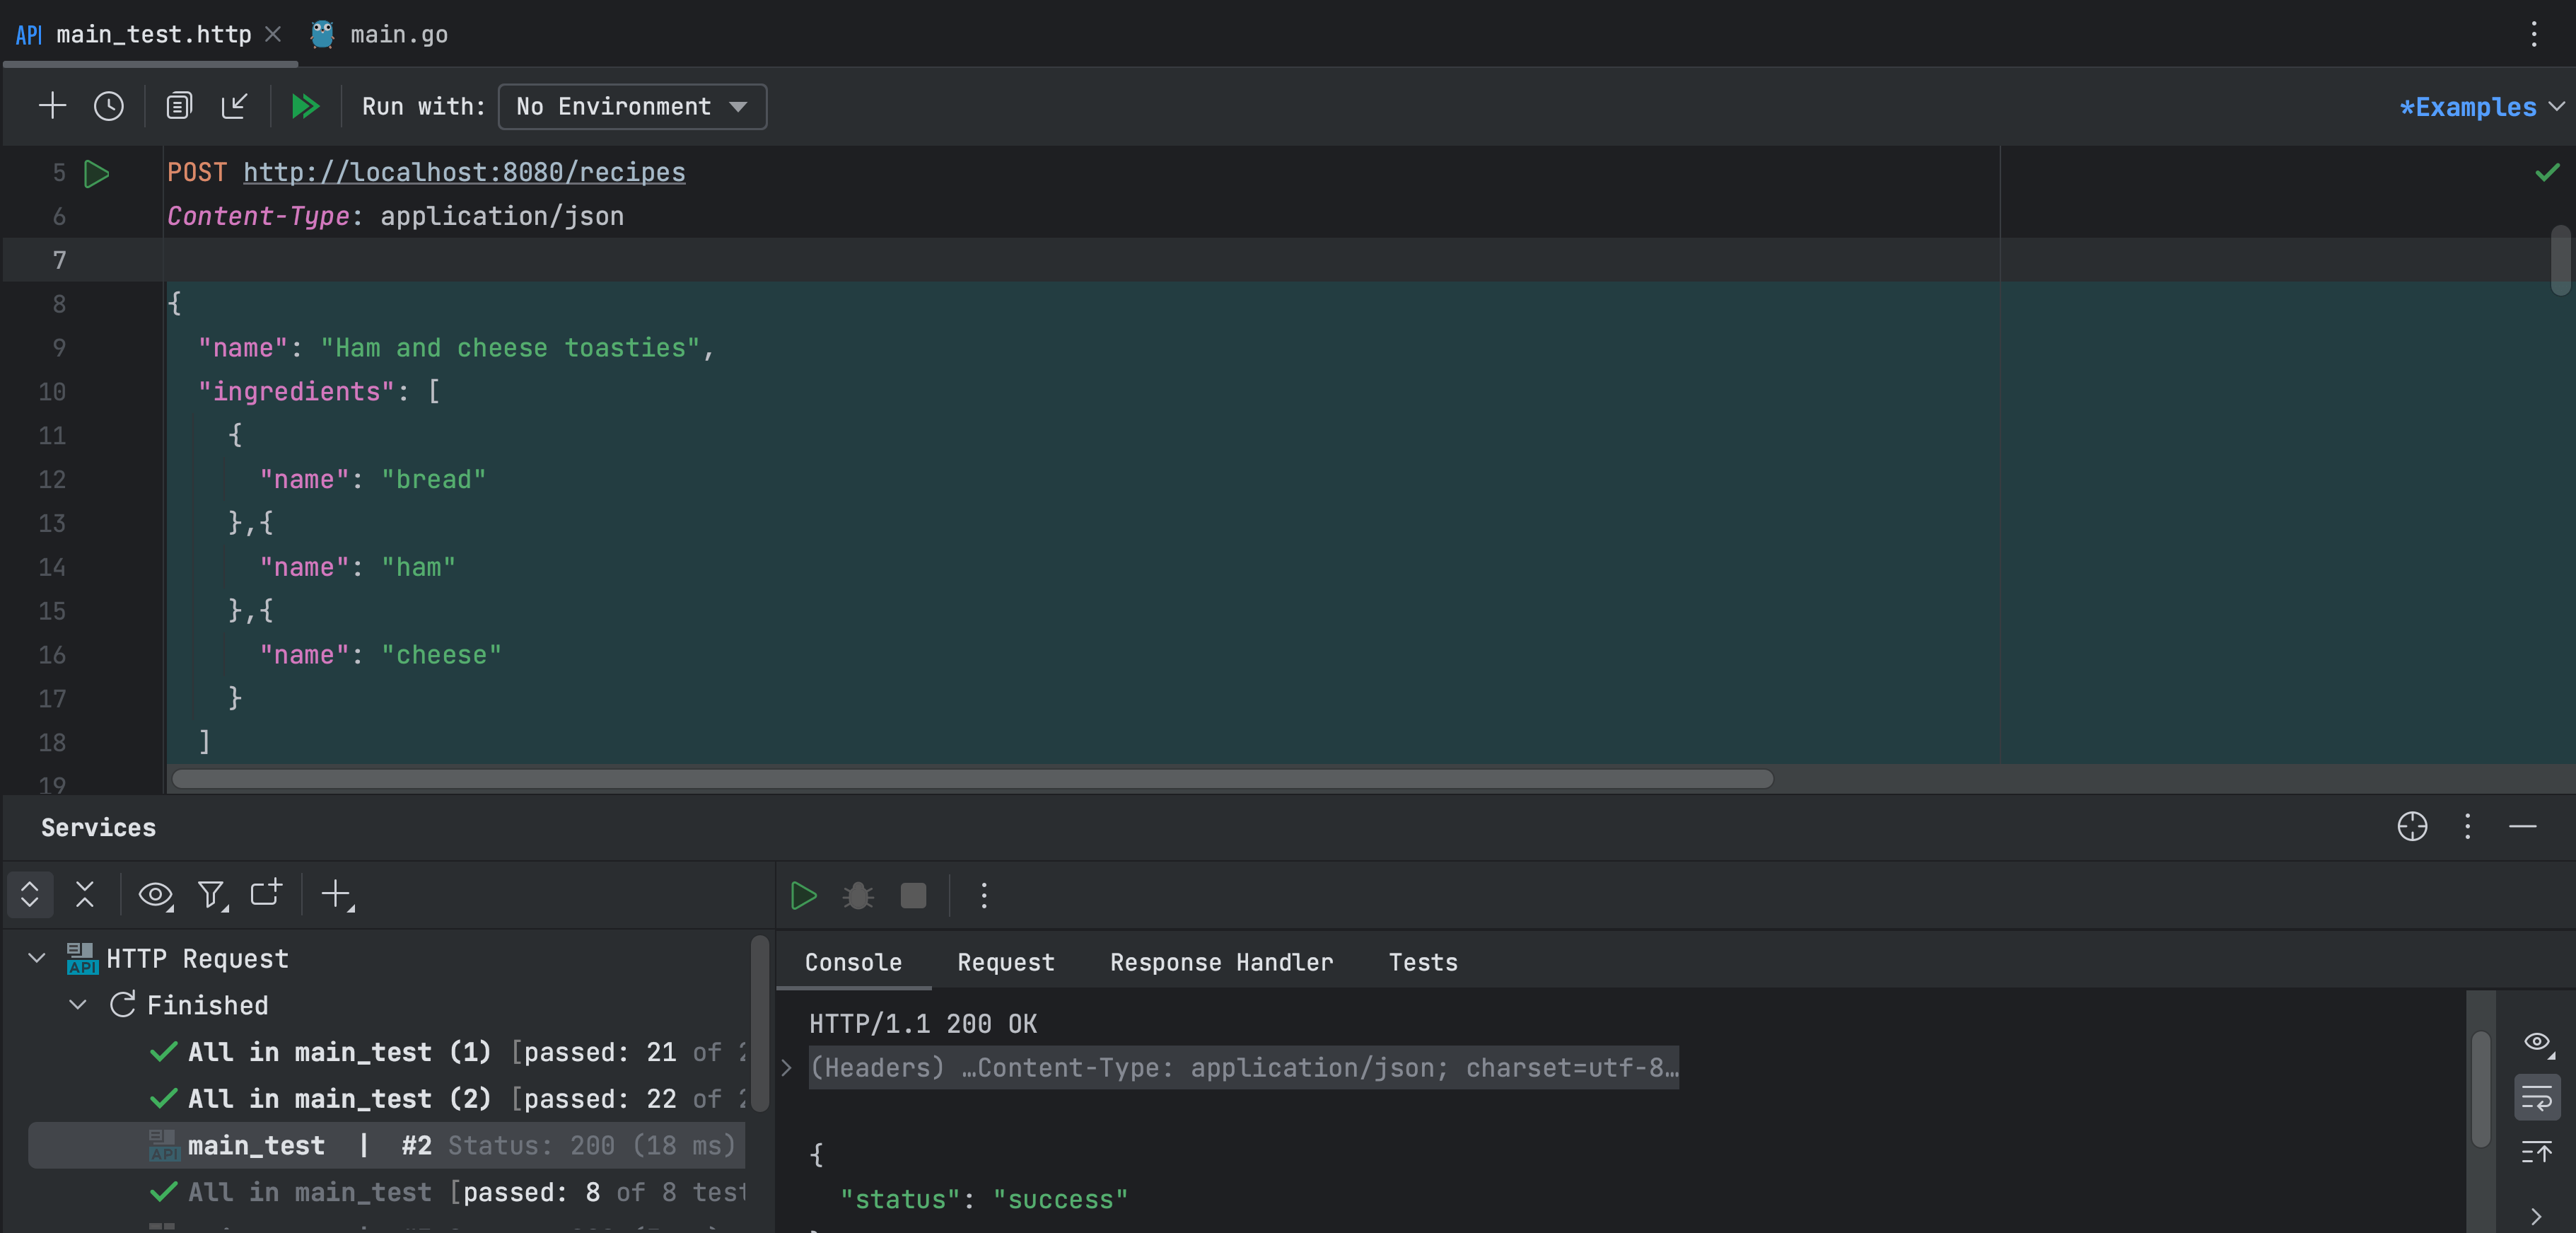The image size is (2576, 1233).
Task: Open the No Environment dropdown
Action: 632,106
